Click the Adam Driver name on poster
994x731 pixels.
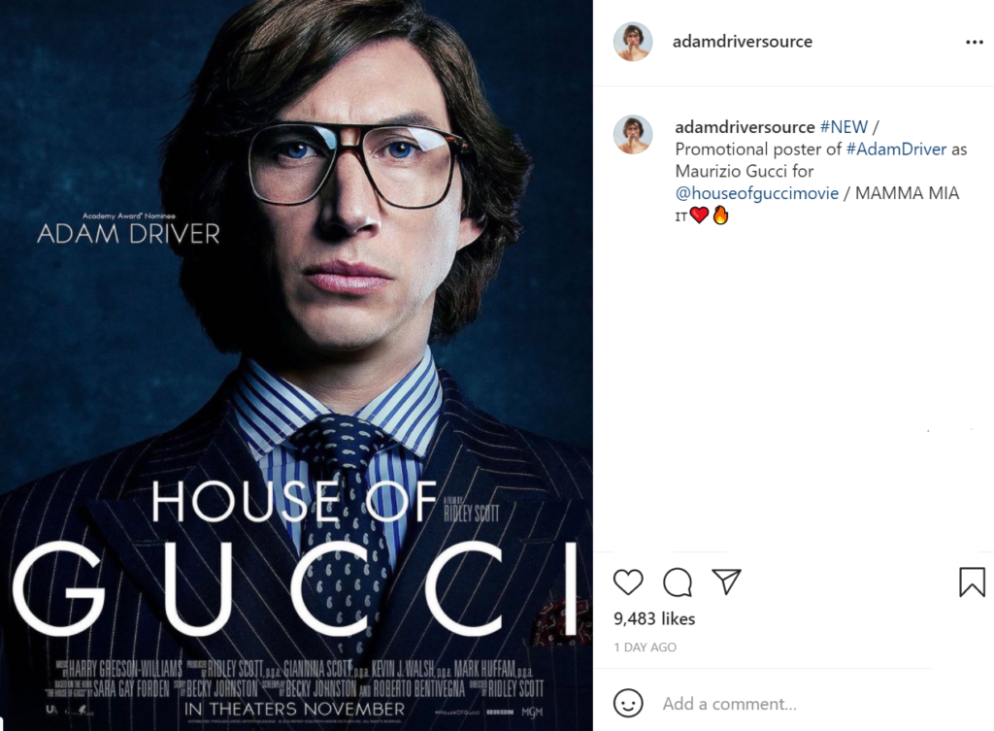[129, 234]
